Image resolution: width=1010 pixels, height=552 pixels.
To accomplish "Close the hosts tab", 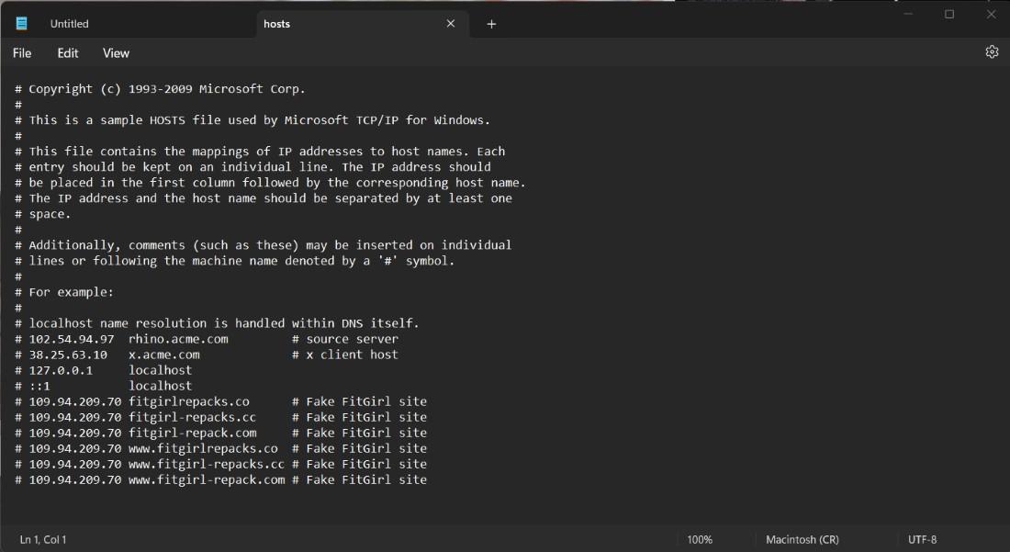I will pos(451,23).
